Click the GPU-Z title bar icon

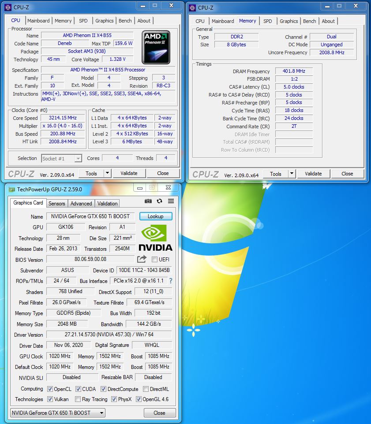coord(11,190)
